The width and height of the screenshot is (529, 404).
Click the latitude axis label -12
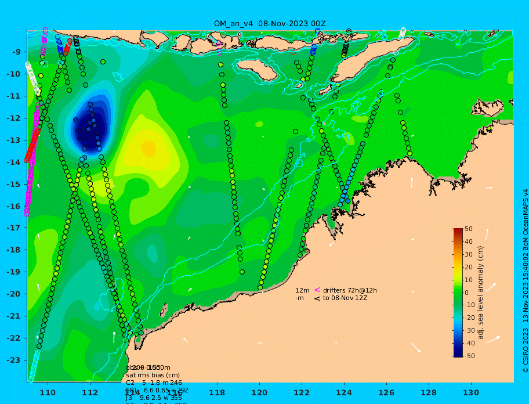pyautogui.click(x=13, y=118)
